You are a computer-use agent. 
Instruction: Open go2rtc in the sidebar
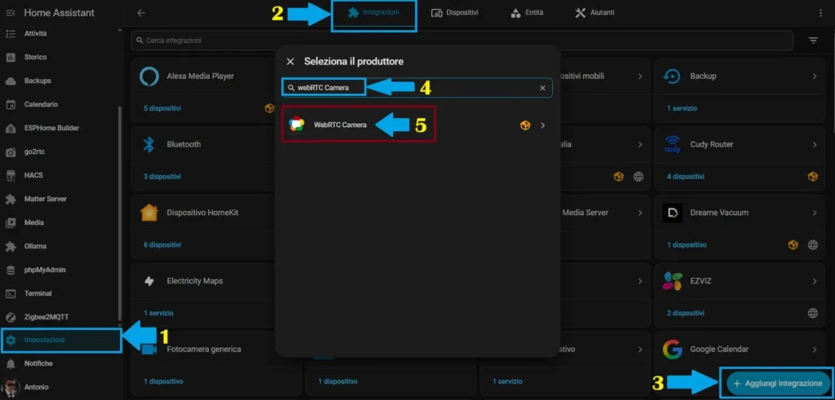(61, 152)
